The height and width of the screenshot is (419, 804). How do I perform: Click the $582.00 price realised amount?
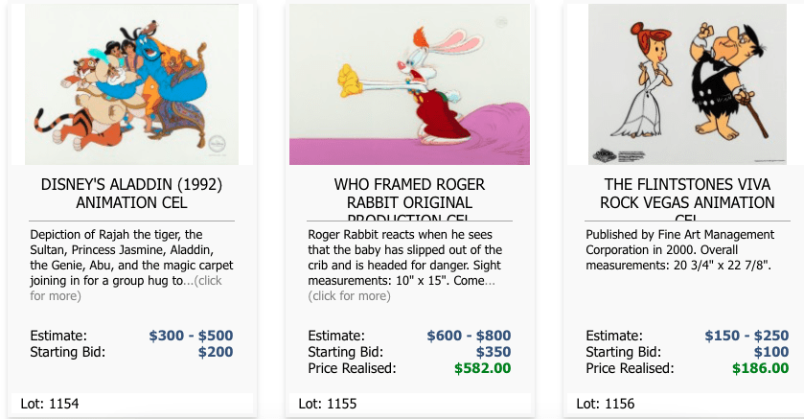pyautogui.click(x=482, y=368)
